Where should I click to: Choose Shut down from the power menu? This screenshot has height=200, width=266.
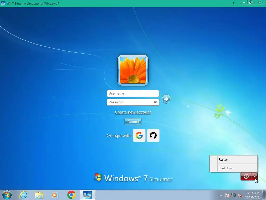234,168
